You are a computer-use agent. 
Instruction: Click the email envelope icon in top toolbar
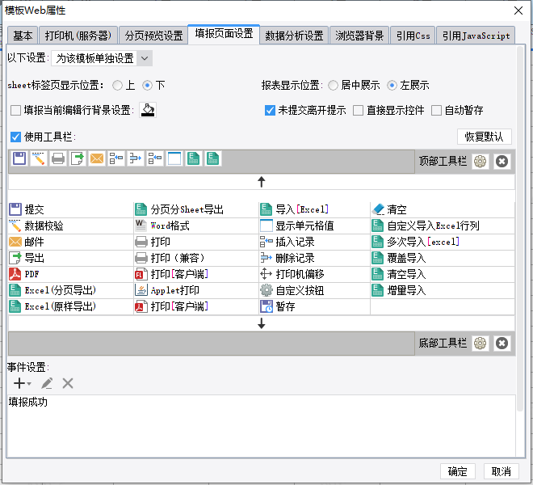97,158
